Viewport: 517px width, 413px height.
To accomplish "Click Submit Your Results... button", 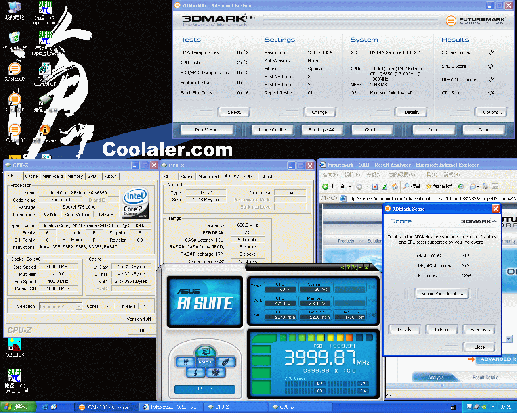I will tap(442, 294).
